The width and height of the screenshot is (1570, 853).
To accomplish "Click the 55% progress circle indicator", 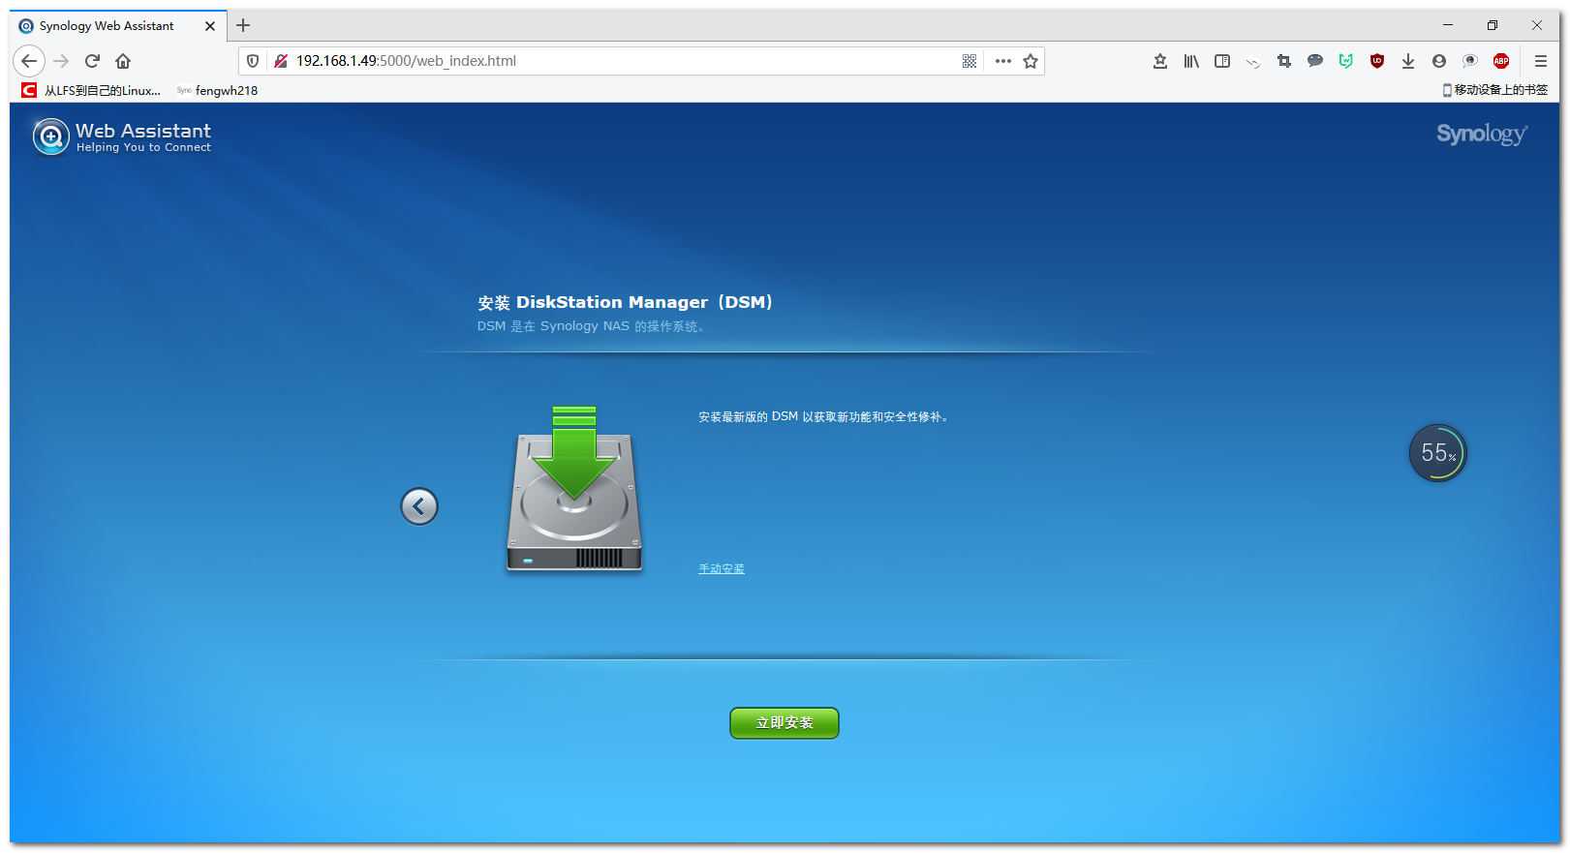I will point(1438,453).
